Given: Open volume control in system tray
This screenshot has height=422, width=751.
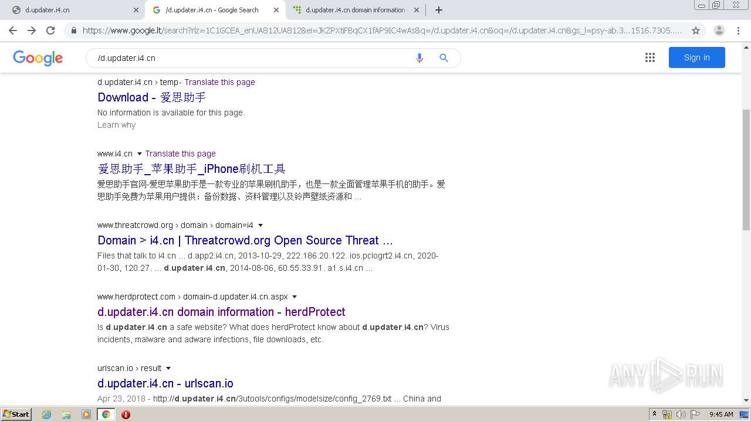Looking at the screenshot, I should (681, 414).
